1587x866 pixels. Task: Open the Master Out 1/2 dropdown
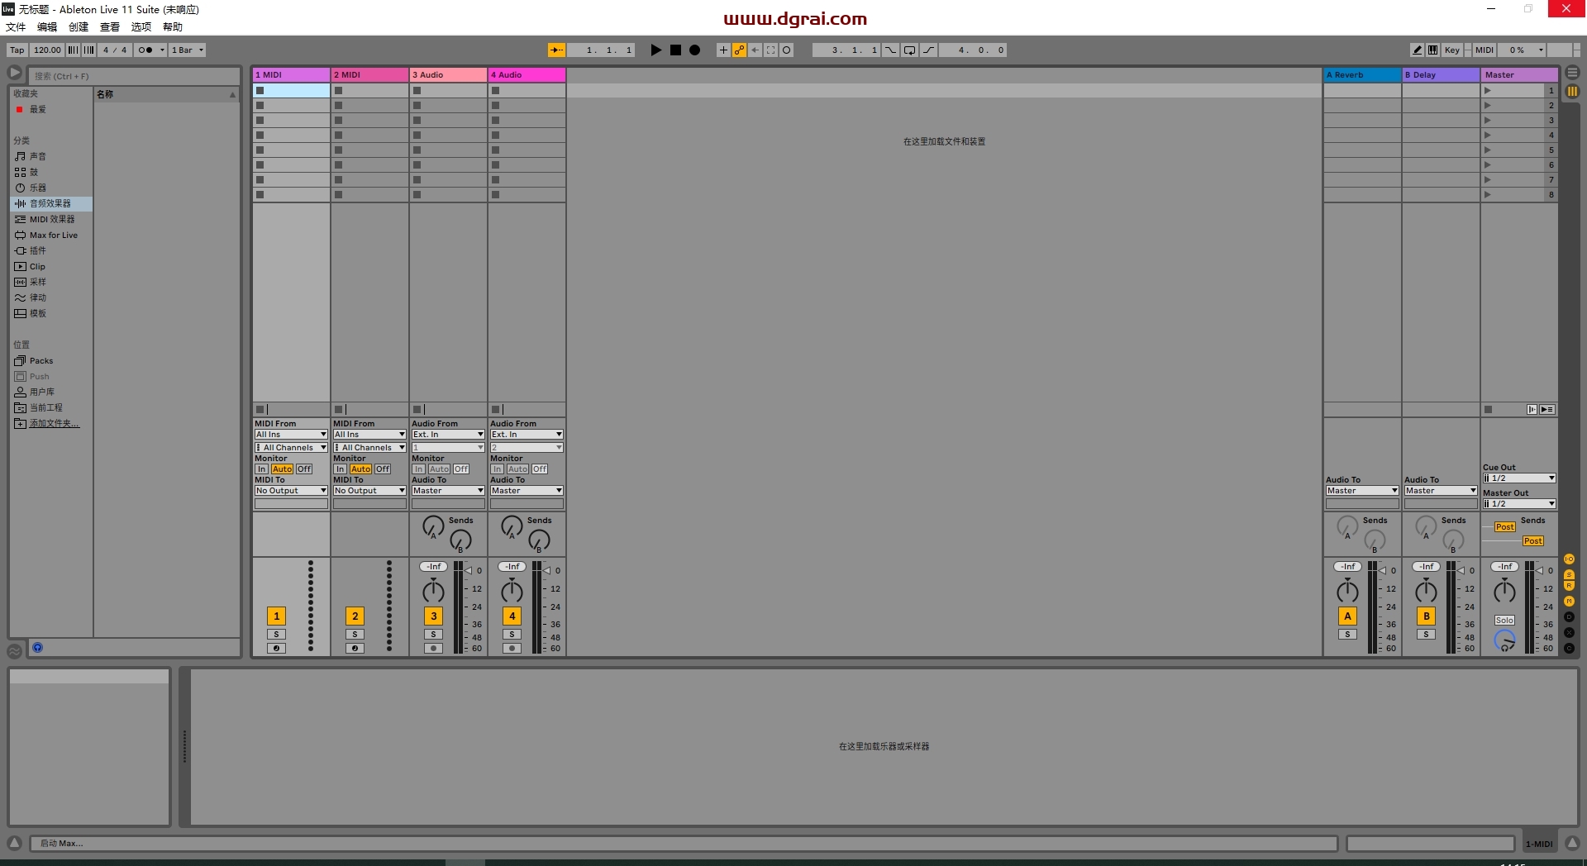pyautogui.click(x=1519, y=503)
